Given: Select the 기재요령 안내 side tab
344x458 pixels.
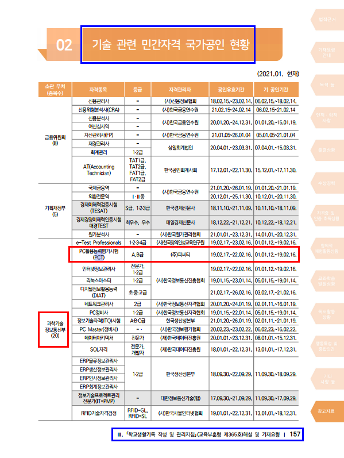Looking at the screenshot, I should (x=327, y=52).
